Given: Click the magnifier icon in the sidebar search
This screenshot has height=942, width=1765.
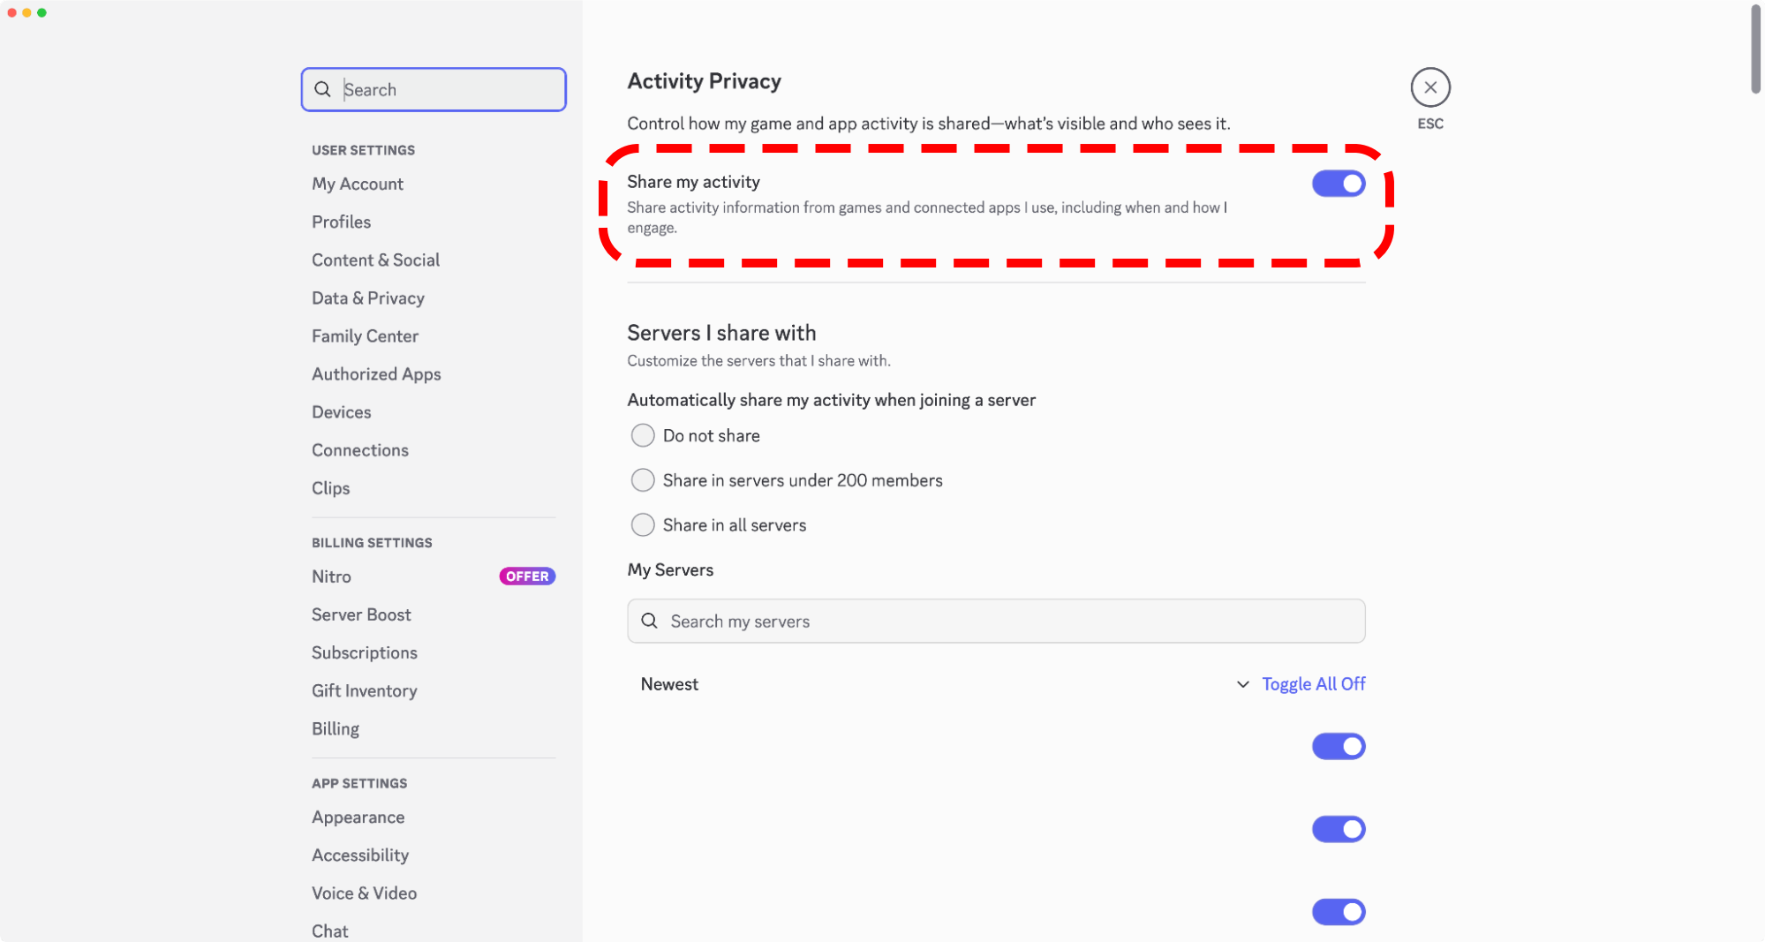Looking at the screenshot, I should 323,89.
